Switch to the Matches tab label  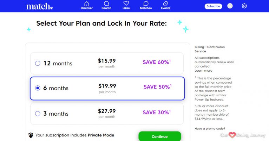click(x=146, y=8)
